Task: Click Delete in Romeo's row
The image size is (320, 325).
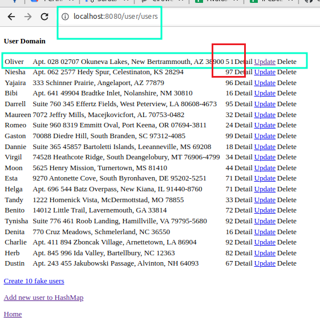Action: (x=287, y=125)
